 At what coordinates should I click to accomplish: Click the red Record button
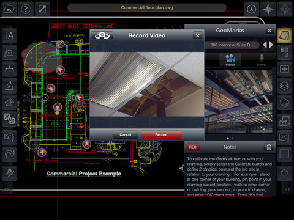point(161,134)
